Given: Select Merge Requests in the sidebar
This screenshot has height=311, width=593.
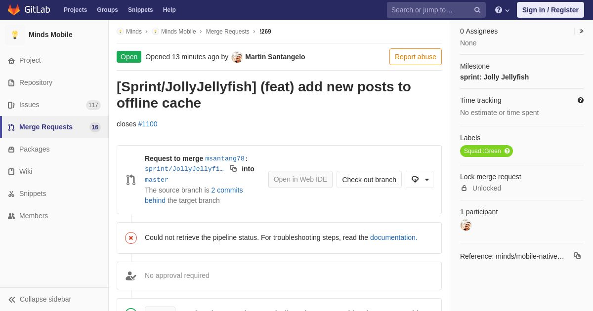Looking at the screenshot, I should click(x=54, y=127).
